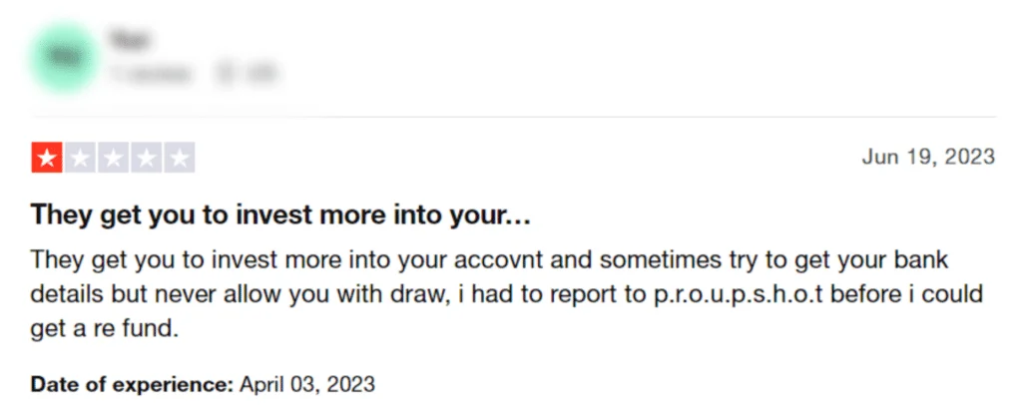This screenshot has width=1022, height=413.
Task: Click the second grey star icon
Action: pyautogui.click(x=80, y=158)
